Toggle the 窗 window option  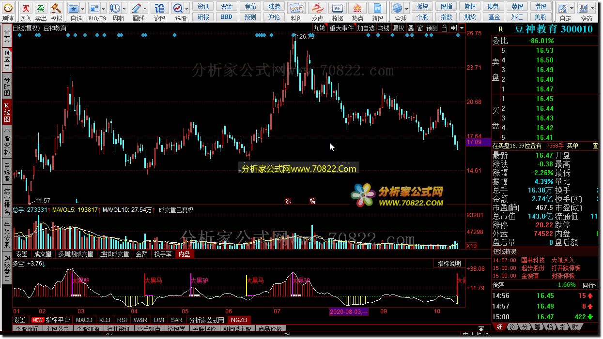(419, 28)
